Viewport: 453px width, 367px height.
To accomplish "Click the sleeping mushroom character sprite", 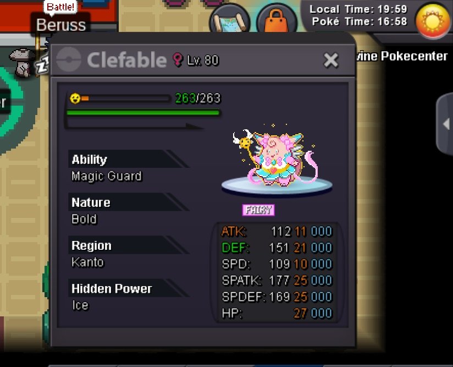I will click(23, 63).
